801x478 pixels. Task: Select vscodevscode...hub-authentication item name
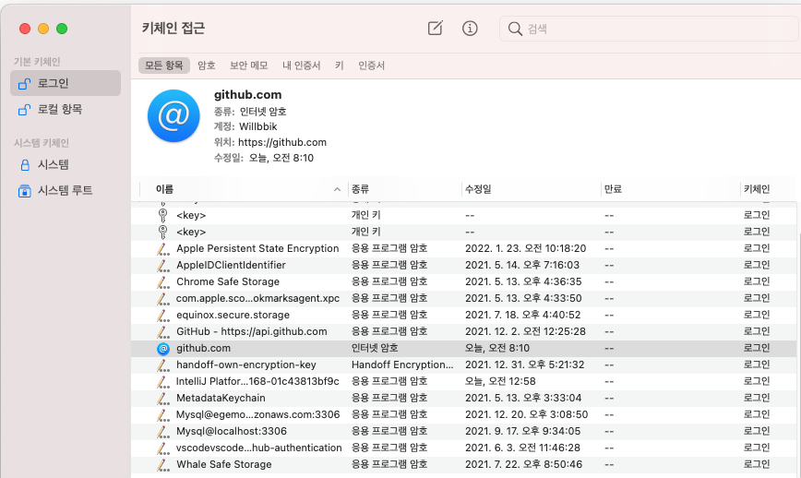[x=259, y=448]
